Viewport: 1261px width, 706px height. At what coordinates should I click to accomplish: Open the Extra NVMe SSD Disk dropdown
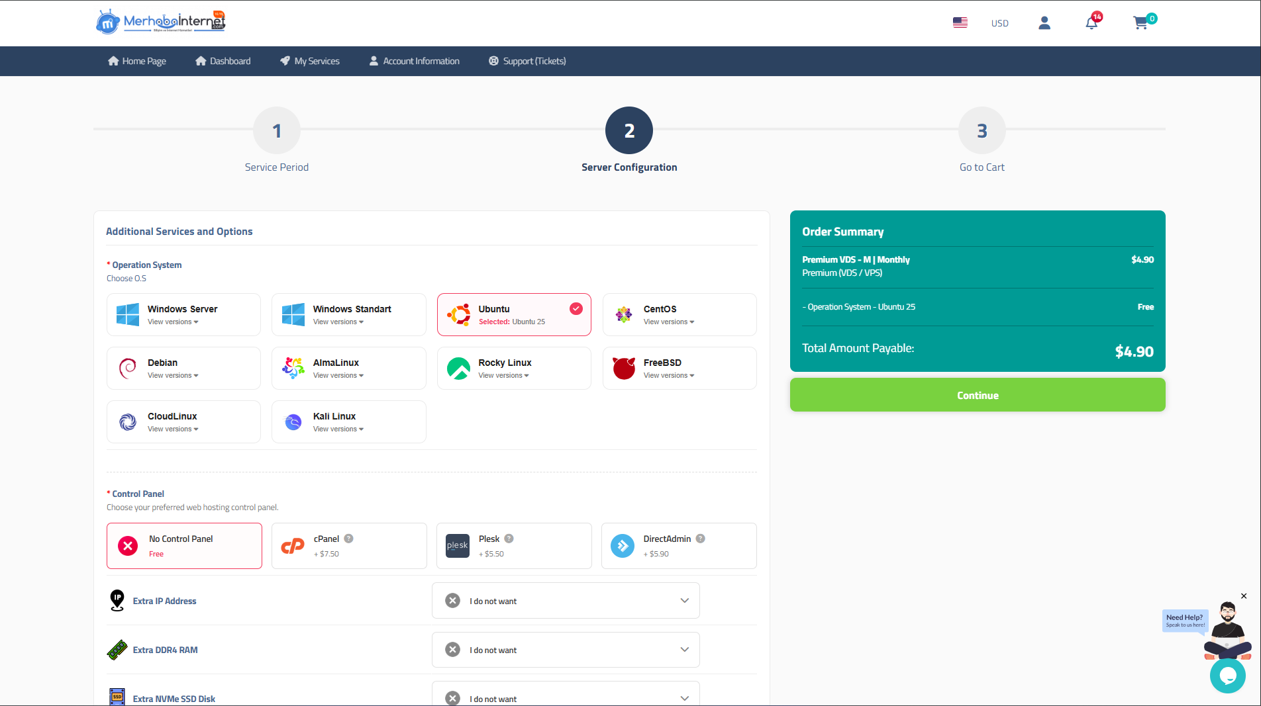coord(566,695)
